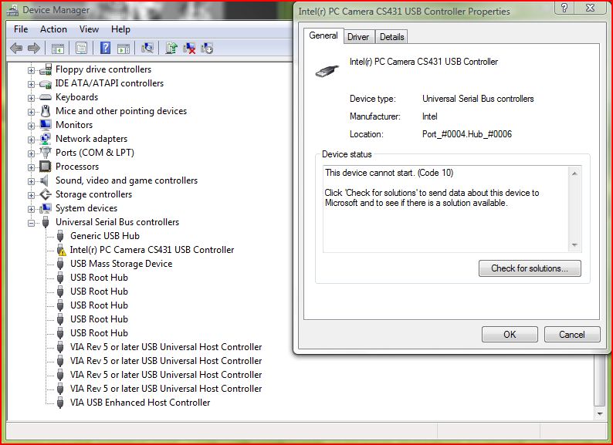
Task: Open Properties via the toolbar properties sheet icon
Action: [x=81, y=49]
